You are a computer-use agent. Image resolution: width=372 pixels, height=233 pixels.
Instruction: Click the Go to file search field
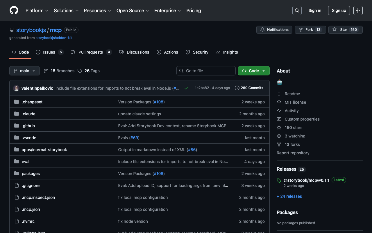point(206,71)
